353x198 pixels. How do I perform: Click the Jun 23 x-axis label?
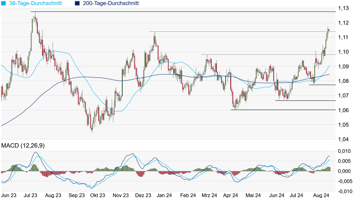(x=10, y=195)
